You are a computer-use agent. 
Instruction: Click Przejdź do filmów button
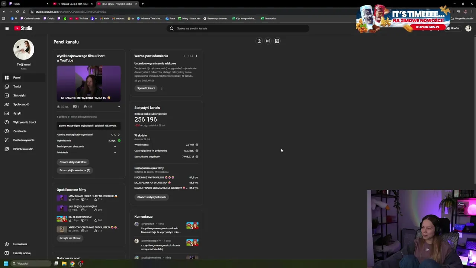70,238
